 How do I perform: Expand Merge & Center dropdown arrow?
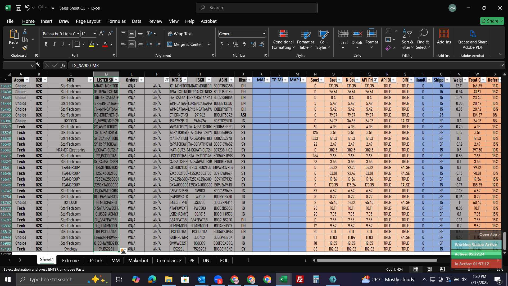[x=209, y=44]
